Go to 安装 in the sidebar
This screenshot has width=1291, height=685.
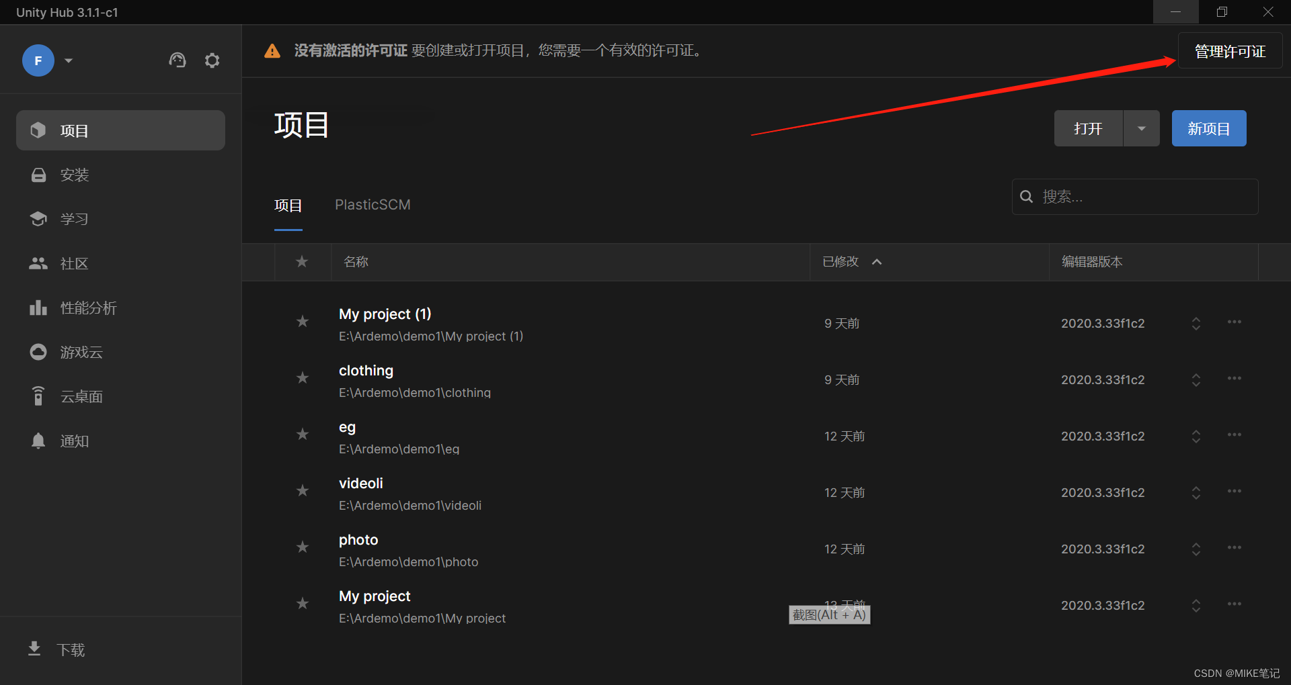click(x=120, y=175)
